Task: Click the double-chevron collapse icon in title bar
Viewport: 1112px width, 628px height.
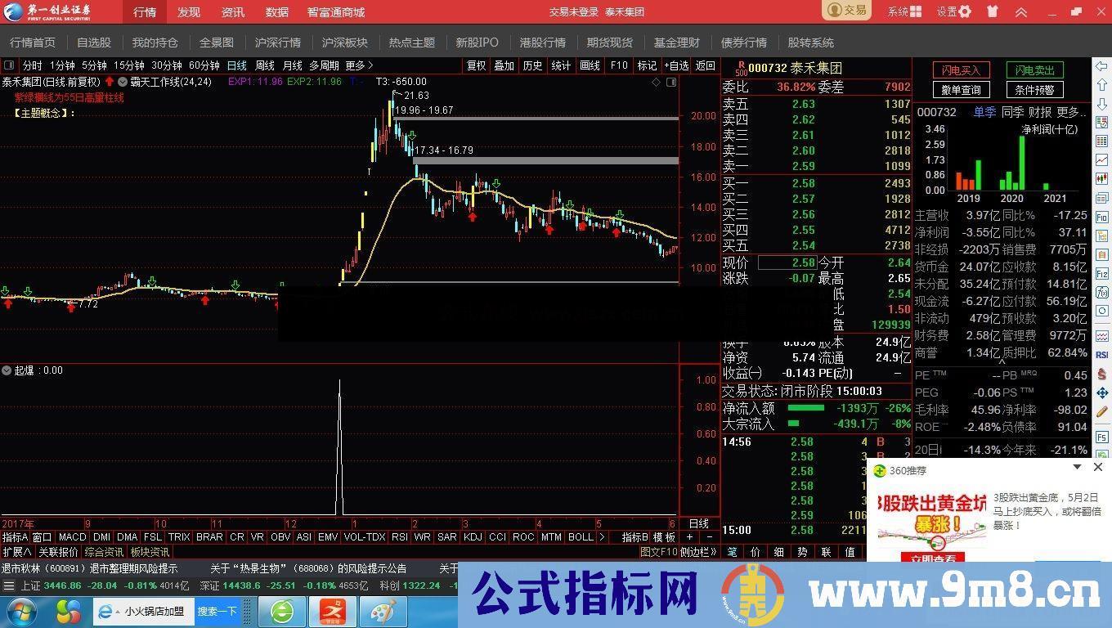Action: tap(1020, 11)
